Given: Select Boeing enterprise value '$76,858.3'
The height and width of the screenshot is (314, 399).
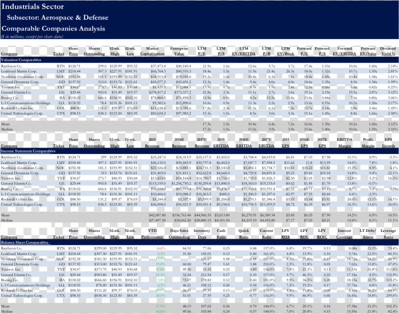Looking at the screenshot, I should coord(183,97).
